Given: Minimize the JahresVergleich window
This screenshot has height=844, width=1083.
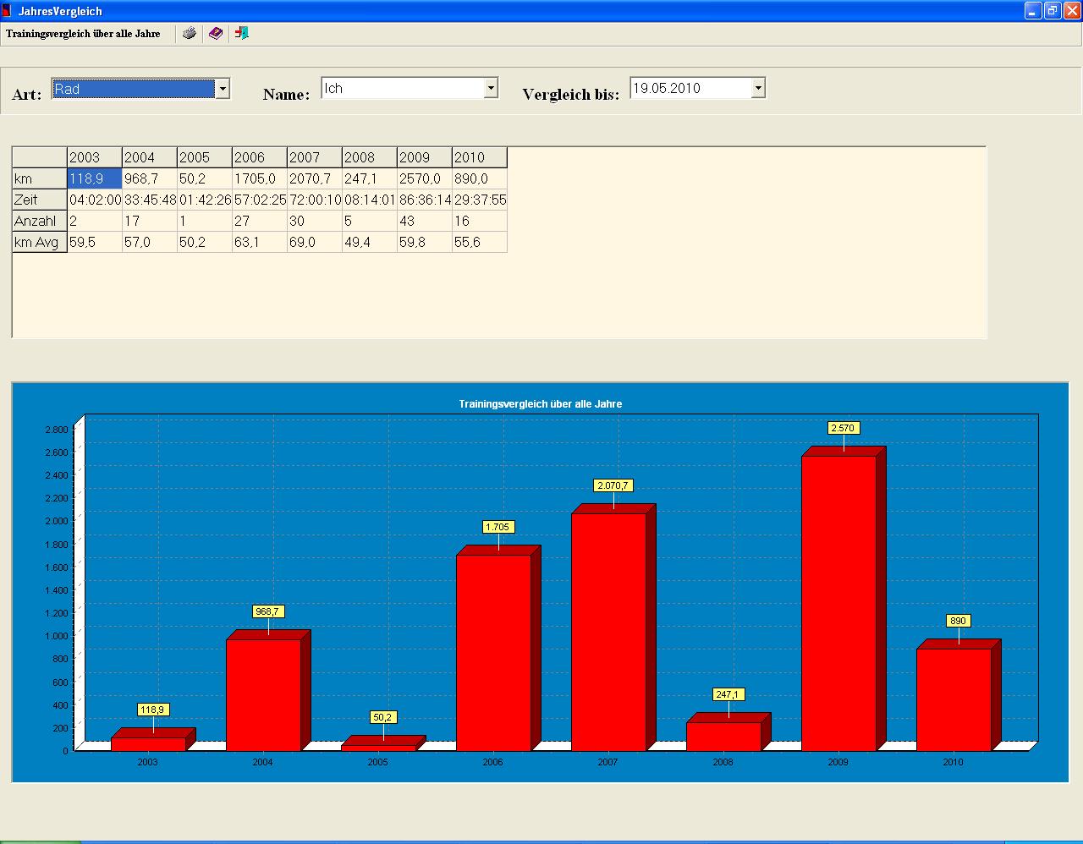Looking at the screenshot, I should [1032, 11].
